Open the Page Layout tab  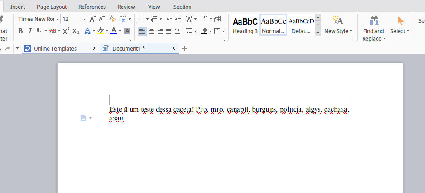tap(52, 7)
